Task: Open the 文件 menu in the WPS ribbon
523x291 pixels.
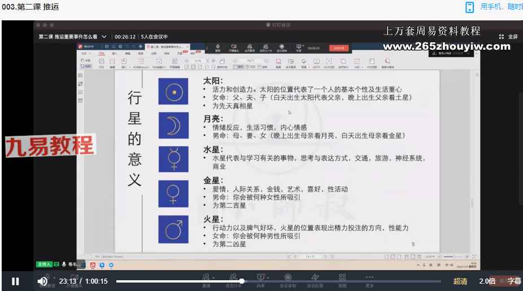Action: click(x=85, y=53)
